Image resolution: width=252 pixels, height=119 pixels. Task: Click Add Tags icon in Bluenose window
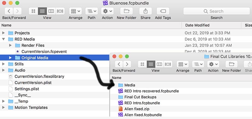(x=163, y=11)
